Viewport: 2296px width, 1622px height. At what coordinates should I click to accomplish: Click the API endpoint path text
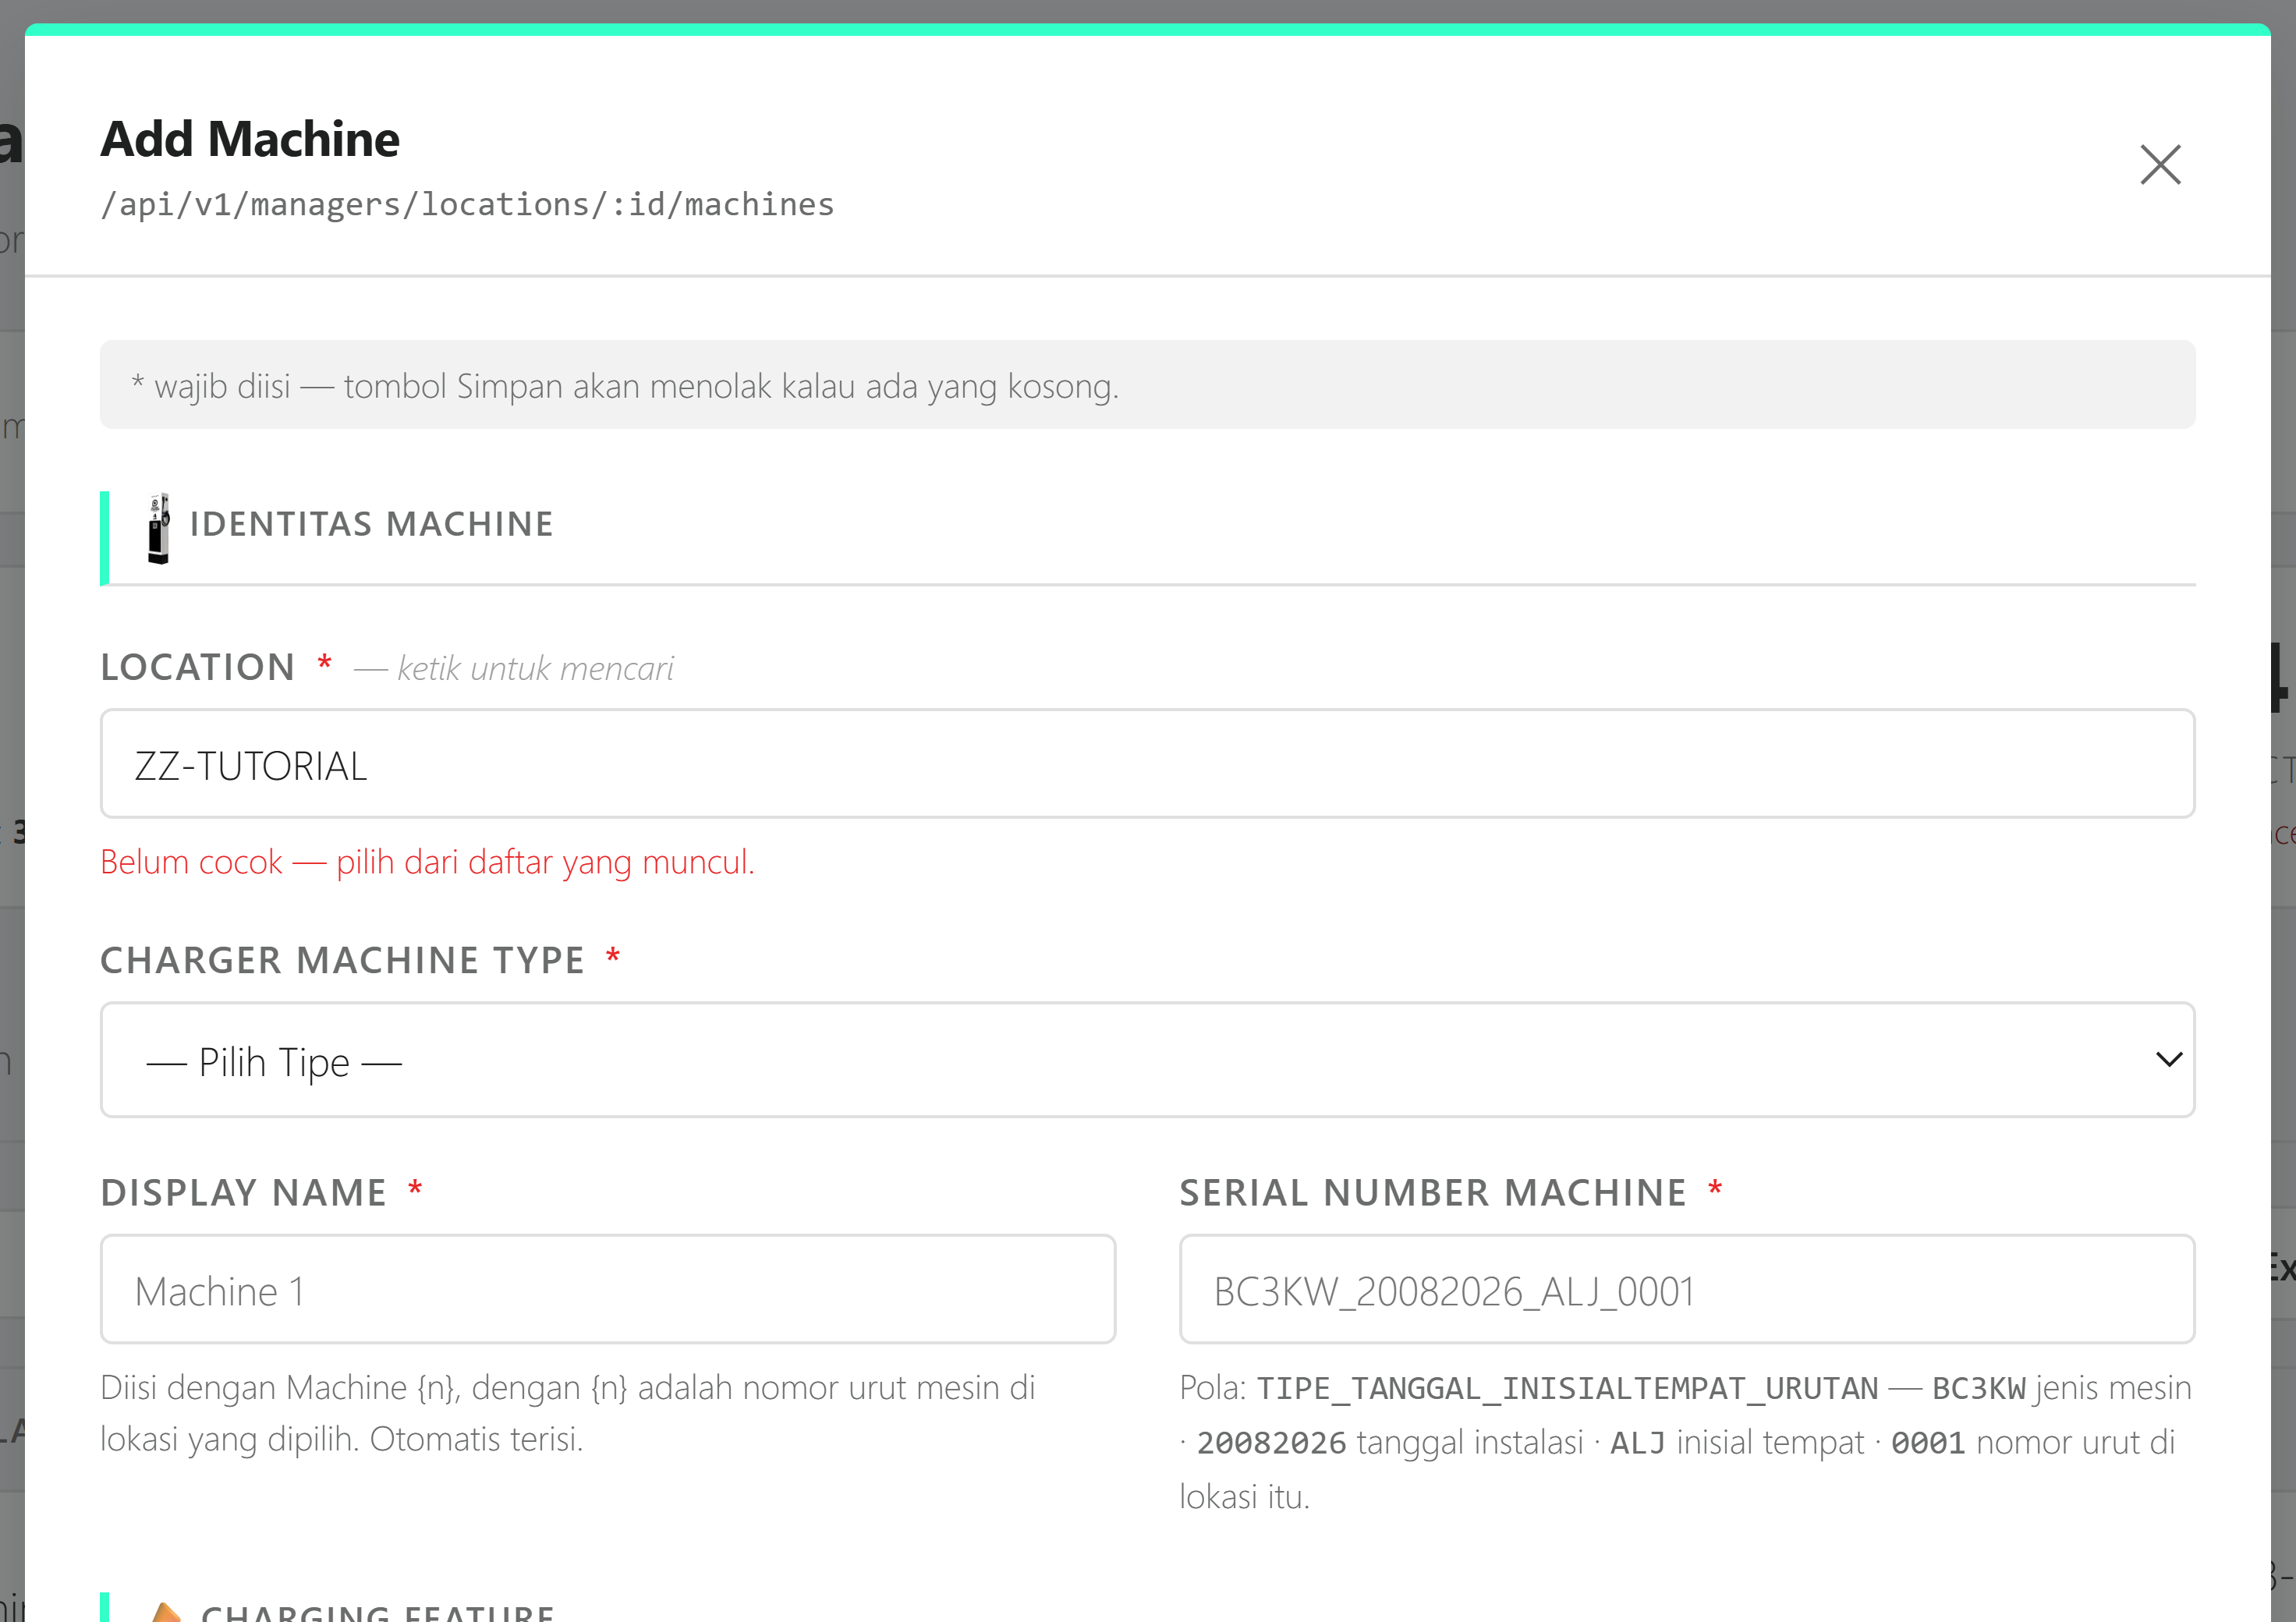[467, 205]
